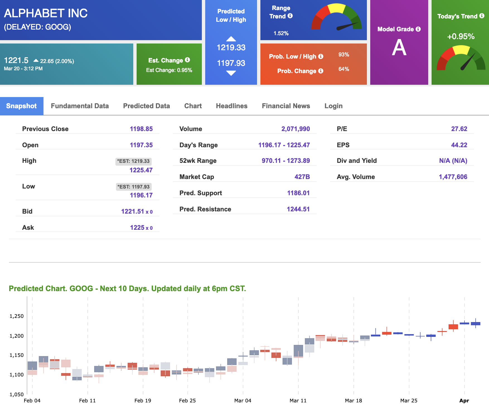
Task: Click the Range Trend info icon
Action: (x=290, y=16)
